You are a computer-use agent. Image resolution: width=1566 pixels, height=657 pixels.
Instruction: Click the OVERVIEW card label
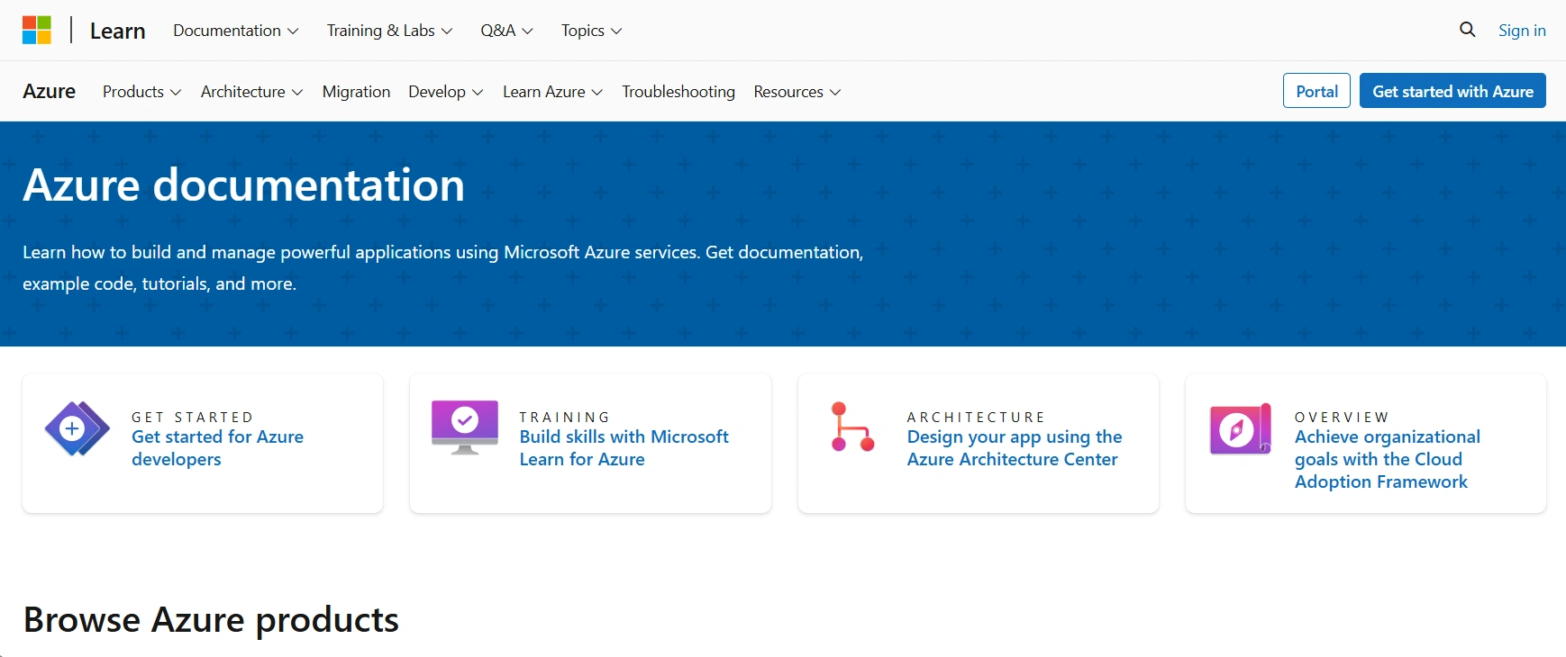click(1342, 418)
